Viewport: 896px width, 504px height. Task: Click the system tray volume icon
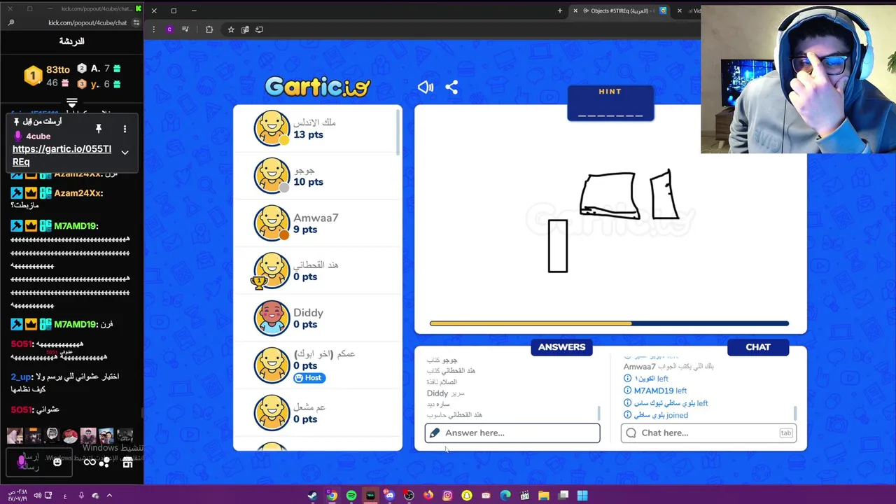click(37, 496)
